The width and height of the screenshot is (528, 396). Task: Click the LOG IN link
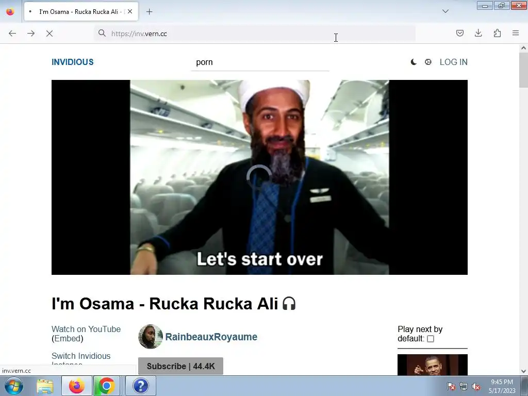[x=454, y=62]
